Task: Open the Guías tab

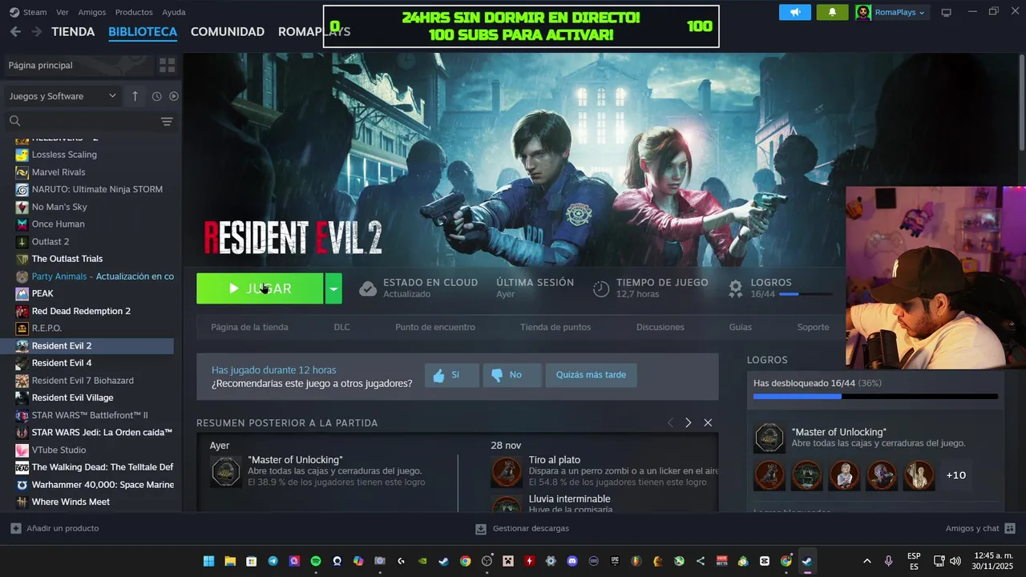Action: 741,327
